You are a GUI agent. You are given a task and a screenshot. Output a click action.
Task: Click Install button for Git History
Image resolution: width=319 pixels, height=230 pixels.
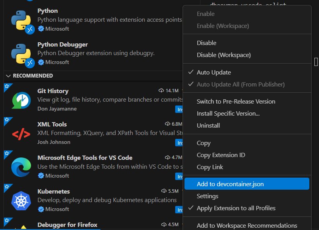(179, 109)
